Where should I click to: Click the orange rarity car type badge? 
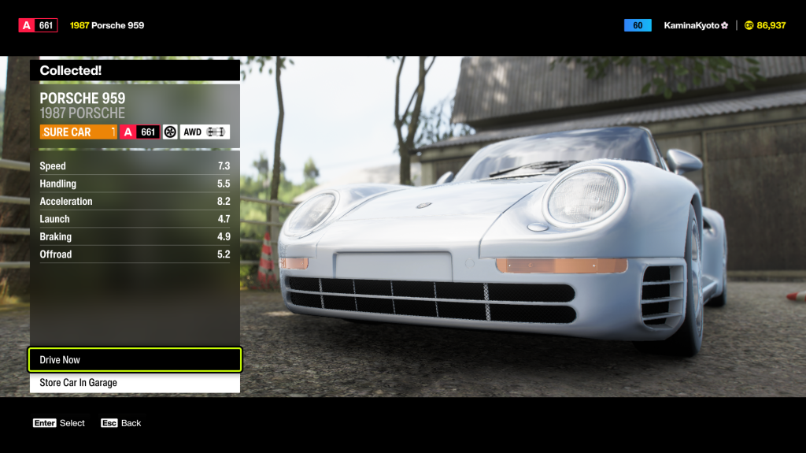click(x=79, y=132)
